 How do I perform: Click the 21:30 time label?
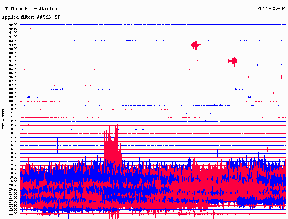[x=13, y=198]
